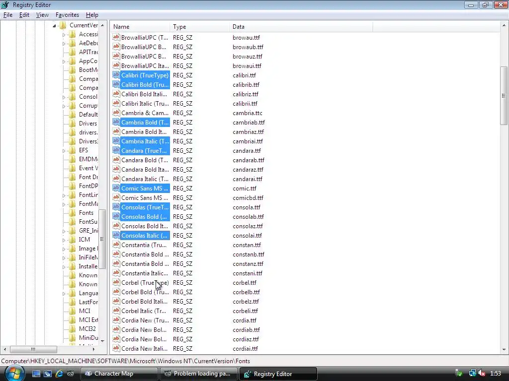Click the values list vertical scrollbar thumb
The image size is (509, 381).
pos(504,96)
